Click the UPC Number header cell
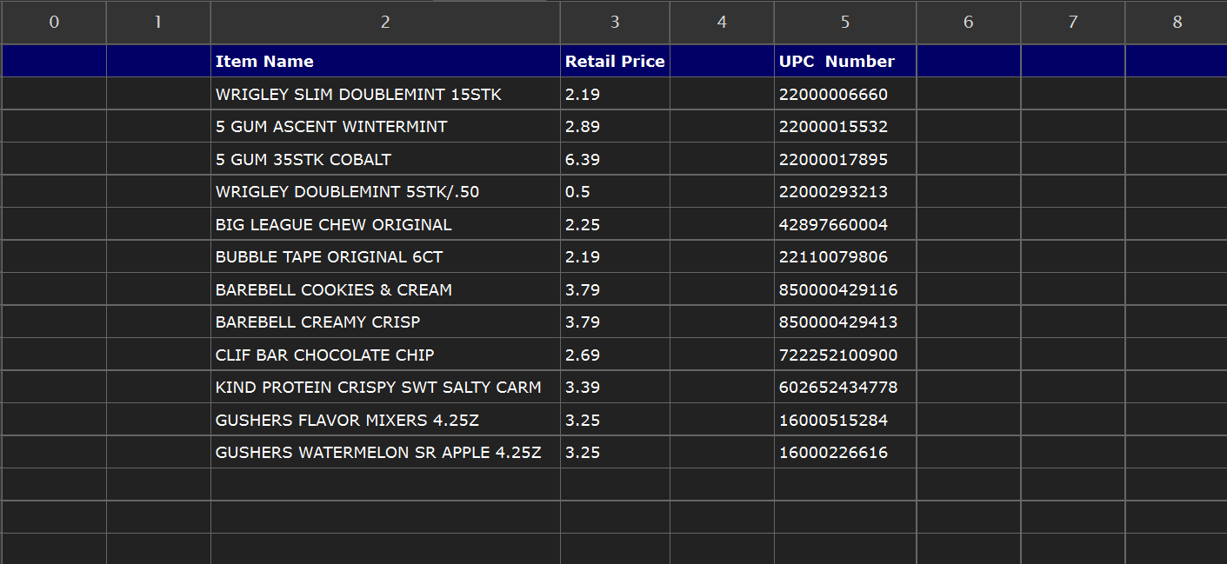Viewport: 1227px width, 564px height. [845, 61]
